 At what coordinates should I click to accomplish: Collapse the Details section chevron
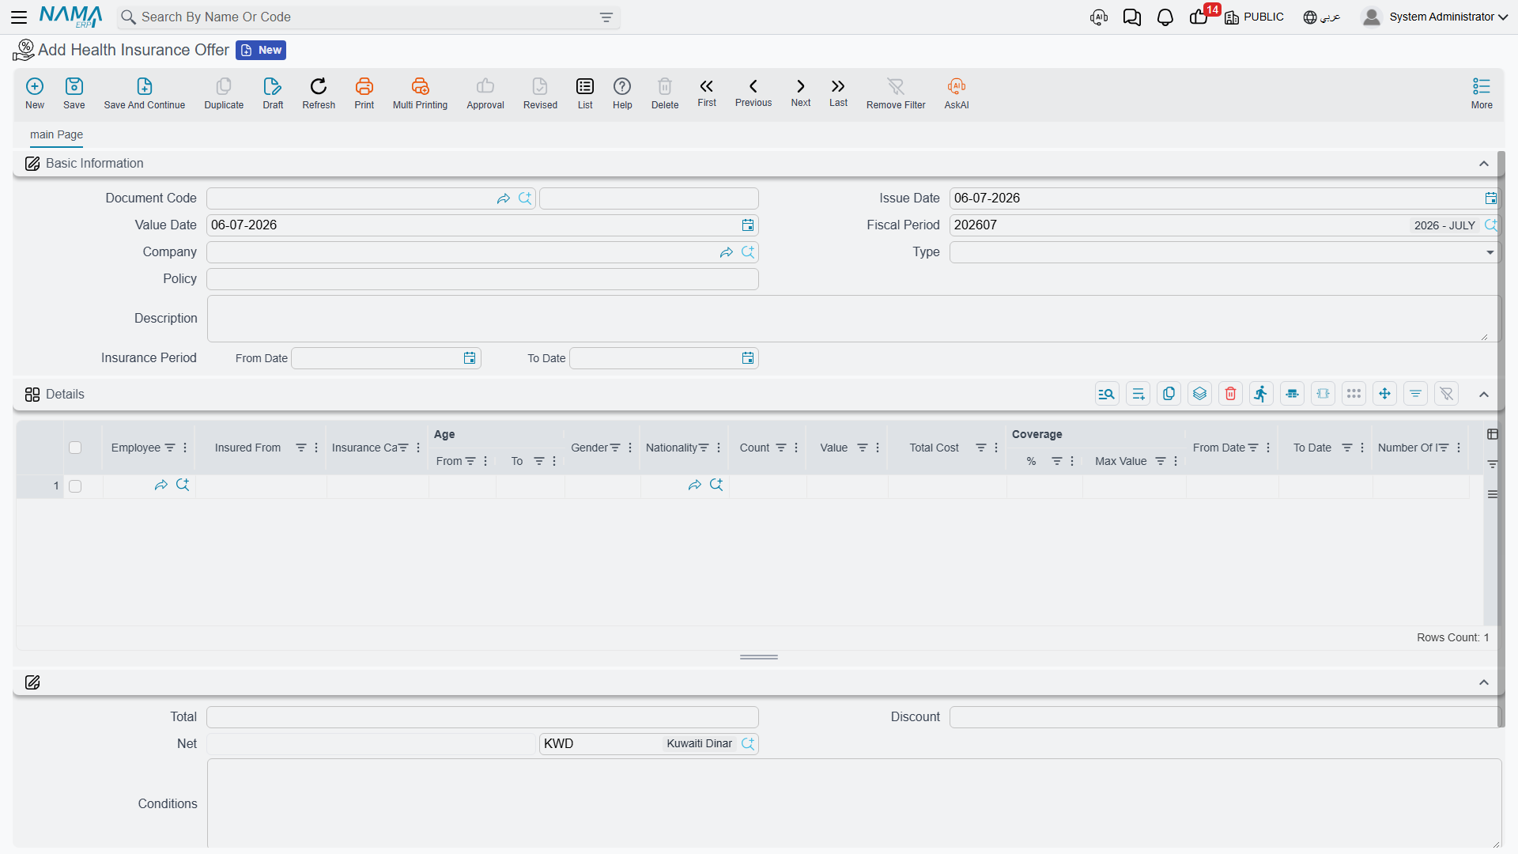pyautogui.click(x=1484, y=395)
